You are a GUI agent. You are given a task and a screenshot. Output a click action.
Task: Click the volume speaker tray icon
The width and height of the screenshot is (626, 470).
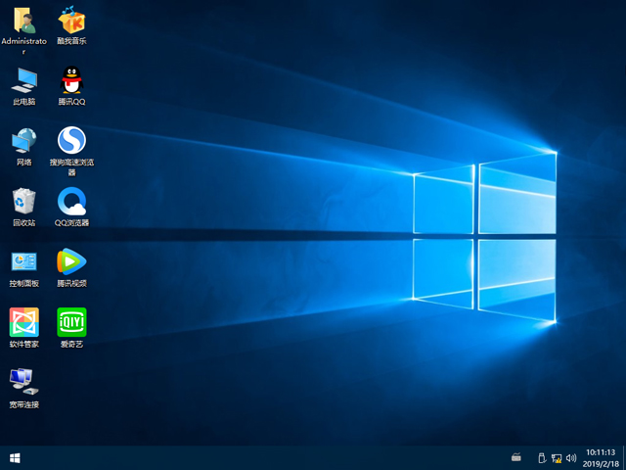tap(570, 457)
